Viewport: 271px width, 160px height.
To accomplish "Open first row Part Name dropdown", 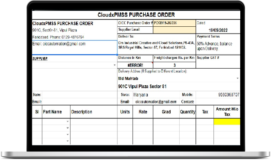I will pyautogui.click(x=68, y=122).
